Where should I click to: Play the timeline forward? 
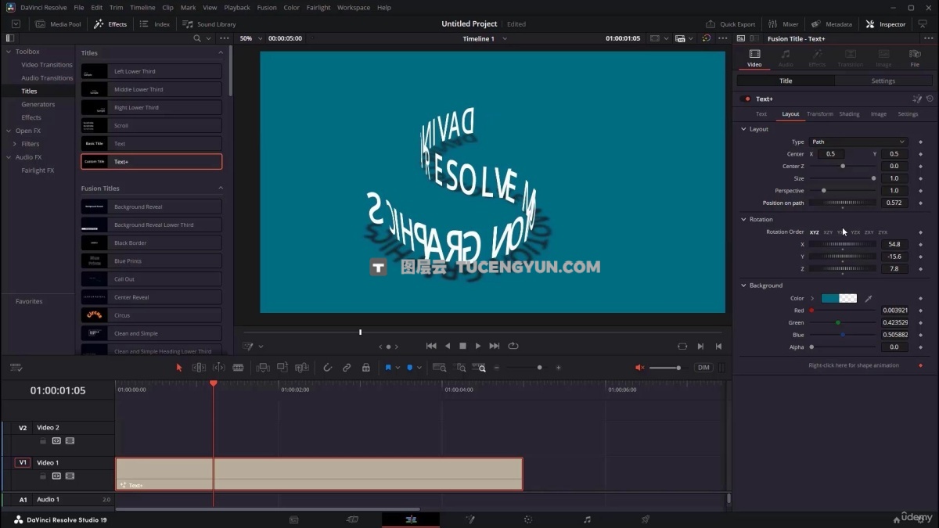(x=478, y=346)
